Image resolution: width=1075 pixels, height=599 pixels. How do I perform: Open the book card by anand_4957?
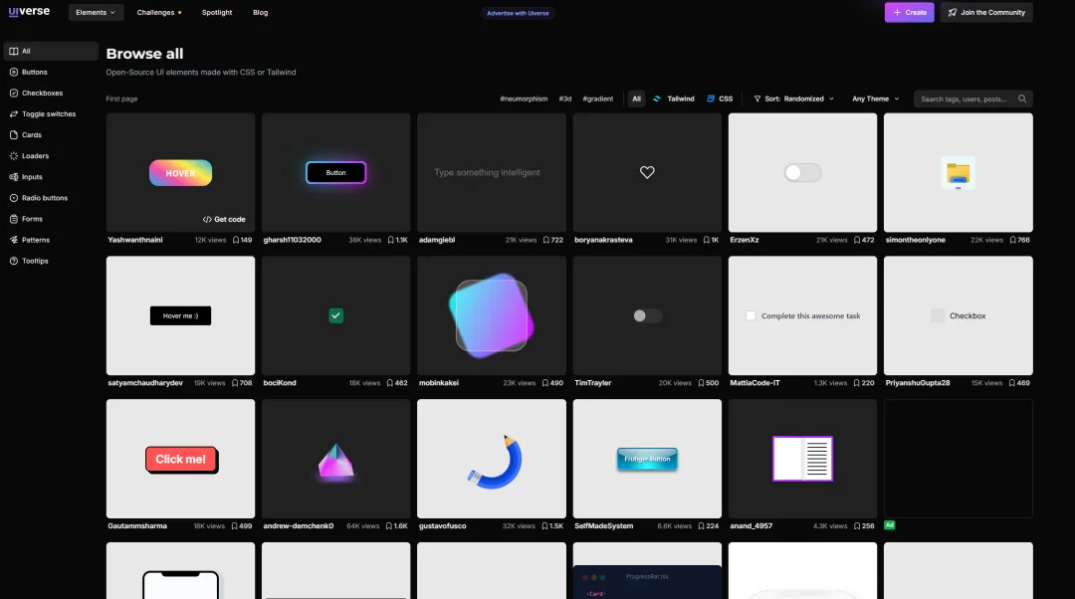(802, 459)
